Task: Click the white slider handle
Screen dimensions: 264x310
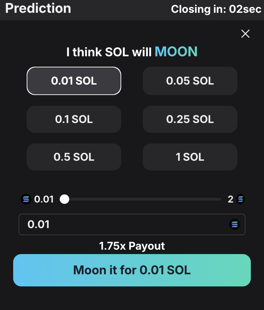Action: coord(64,199)
